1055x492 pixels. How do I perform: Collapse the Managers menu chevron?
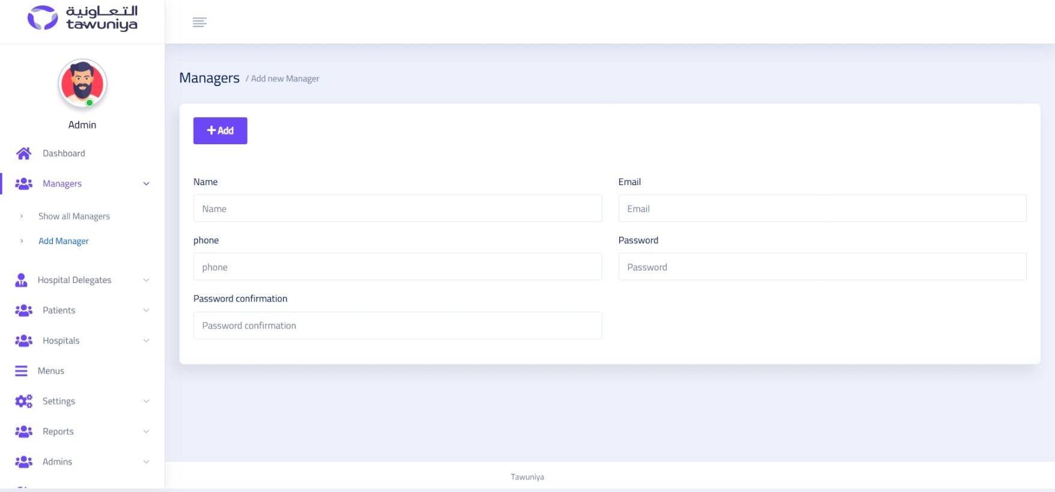click(x=146, y=184)
